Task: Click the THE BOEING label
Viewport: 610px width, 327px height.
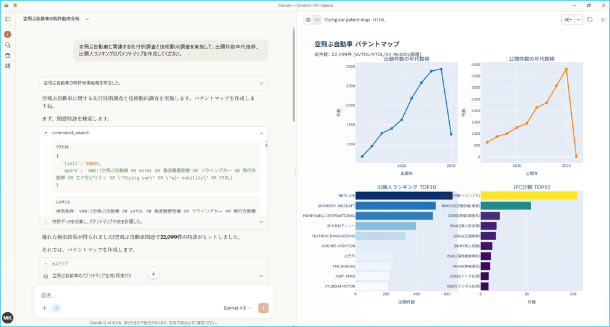Action: click(x=344, y=267)
